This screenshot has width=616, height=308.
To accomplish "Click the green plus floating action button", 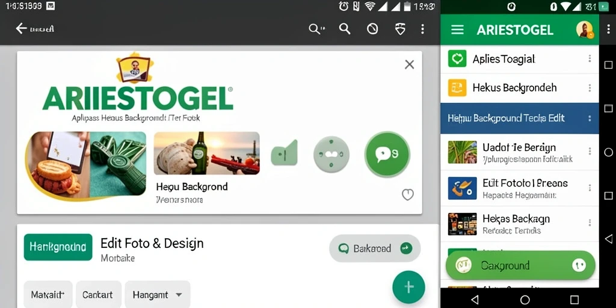I will pos(408,287).
